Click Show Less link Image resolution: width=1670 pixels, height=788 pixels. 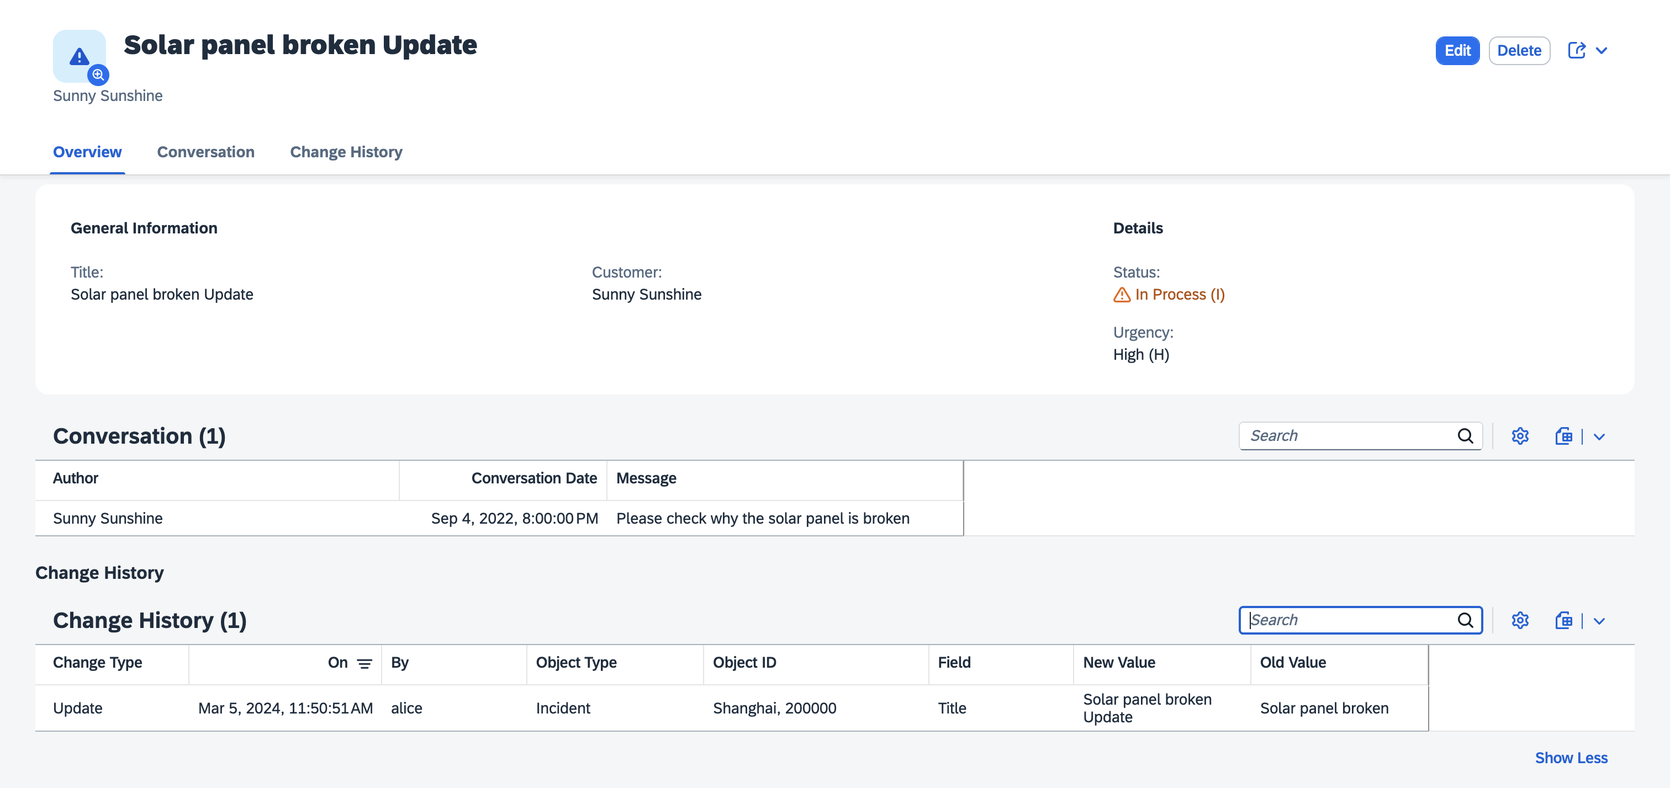[1570, 758]
